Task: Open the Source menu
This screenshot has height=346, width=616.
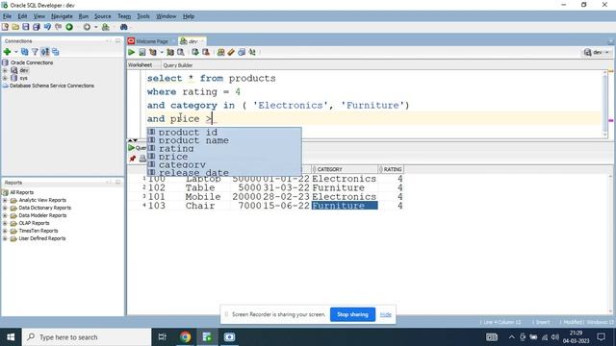Action: click(x=103, y=16)
